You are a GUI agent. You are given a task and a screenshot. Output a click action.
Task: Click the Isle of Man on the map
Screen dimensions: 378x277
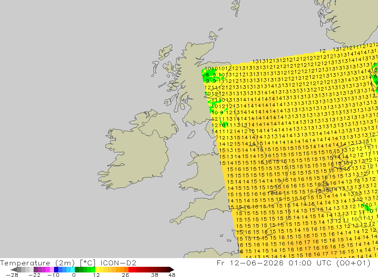coord(191,135)
